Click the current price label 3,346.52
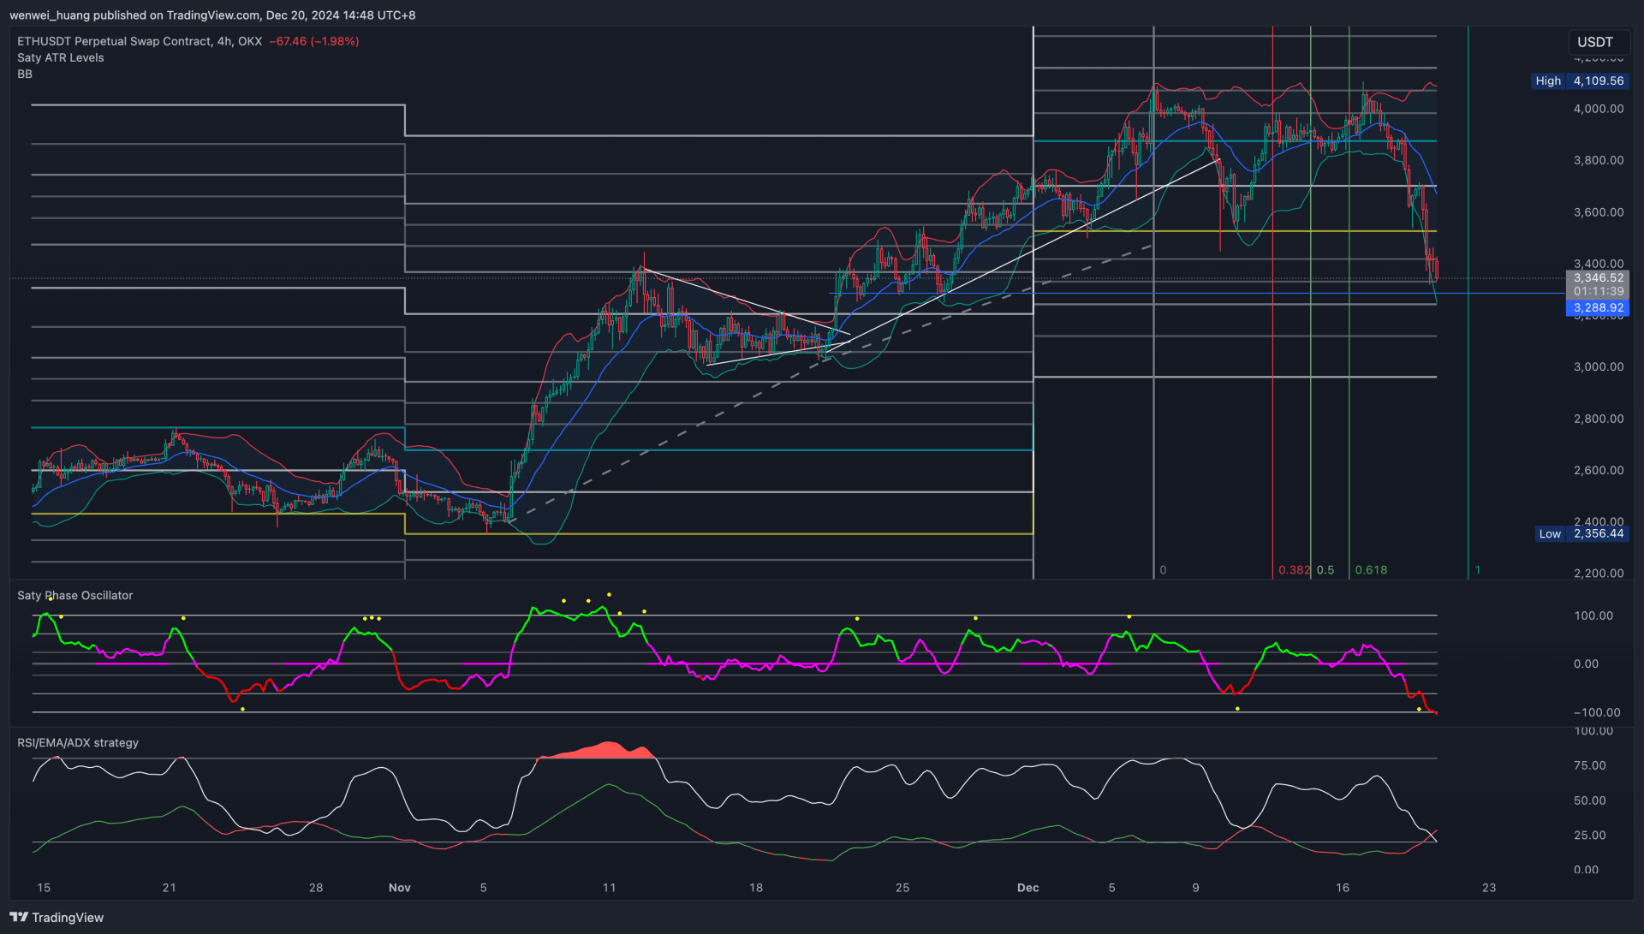Screen dimensions: 1644x934 click(1598, 277)
